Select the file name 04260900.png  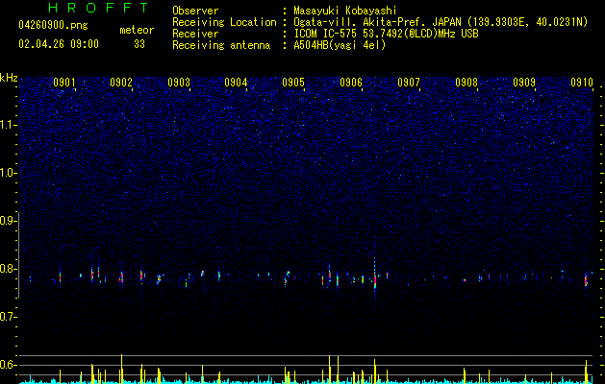click(53, 25)
